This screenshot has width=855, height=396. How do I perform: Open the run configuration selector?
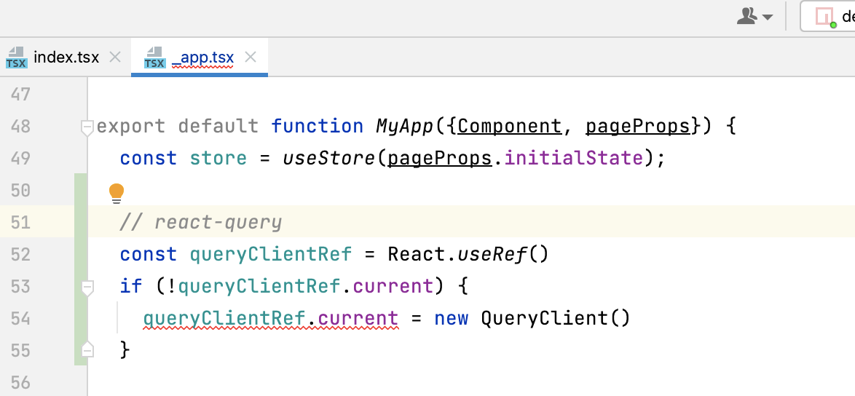827,17
